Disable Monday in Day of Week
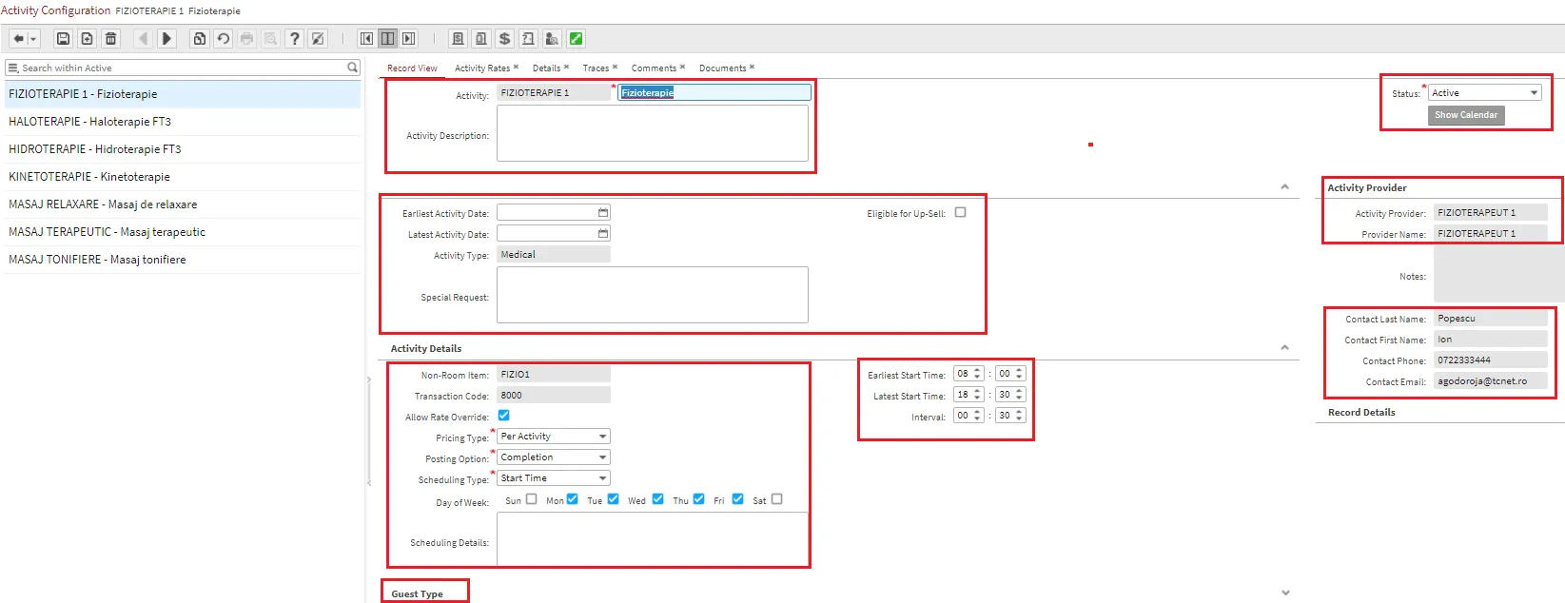 point(572,499)
